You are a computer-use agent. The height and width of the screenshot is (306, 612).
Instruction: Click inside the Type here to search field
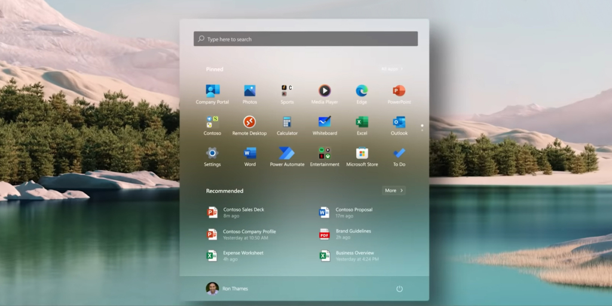point(305,39)
